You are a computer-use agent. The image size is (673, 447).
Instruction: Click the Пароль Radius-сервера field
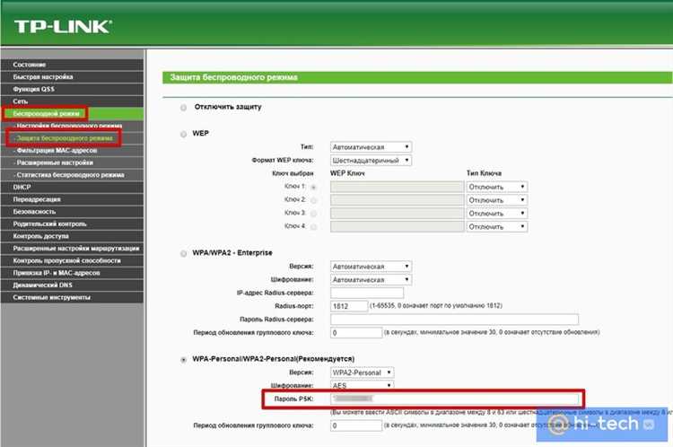point(454,320)
